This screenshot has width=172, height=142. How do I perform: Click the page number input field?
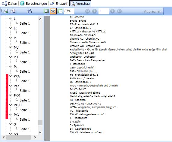coord(104,11)
